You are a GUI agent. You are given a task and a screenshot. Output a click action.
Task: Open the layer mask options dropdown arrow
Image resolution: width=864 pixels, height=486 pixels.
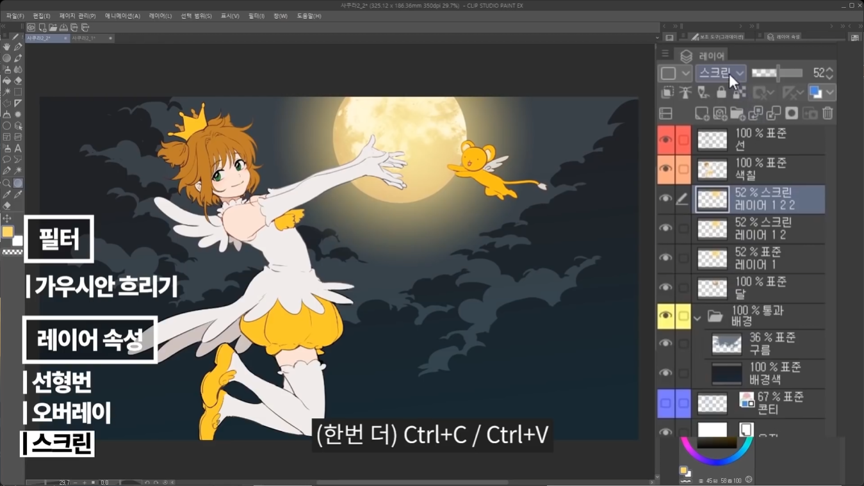coord(771,93)
